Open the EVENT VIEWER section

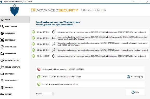click(x=15, y=27)
